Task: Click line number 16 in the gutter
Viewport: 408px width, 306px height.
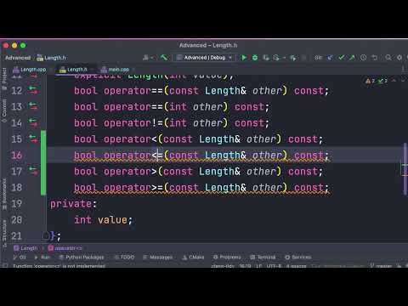Action: tap(16, 155)
